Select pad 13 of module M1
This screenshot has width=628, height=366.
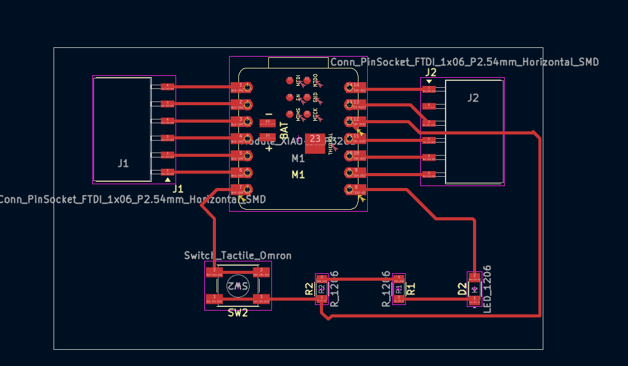click(x=355, y=104)
